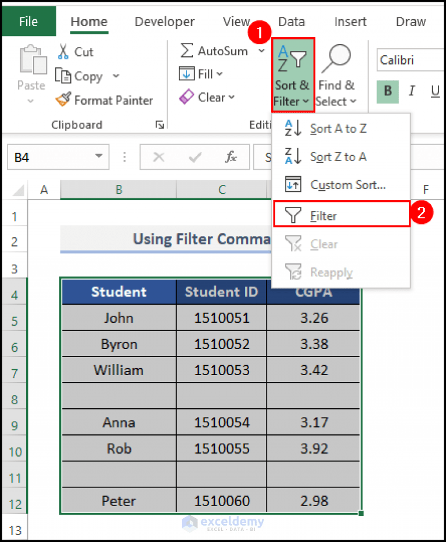
Task: Click the Name Box showing B4
Action: click(58, 157)
